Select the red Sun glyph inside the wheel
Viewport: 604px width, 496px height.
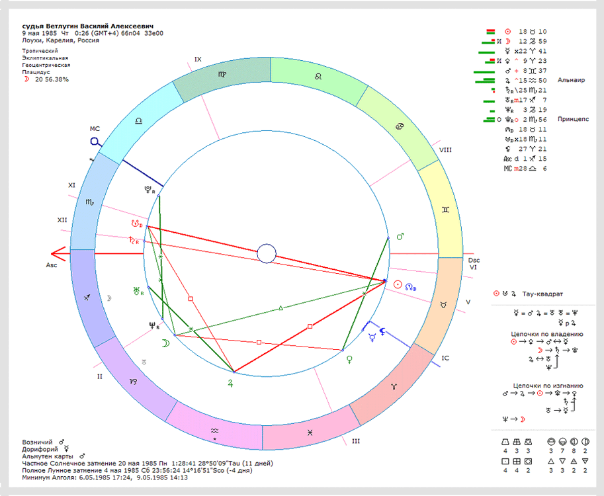[x=398, y=284]
